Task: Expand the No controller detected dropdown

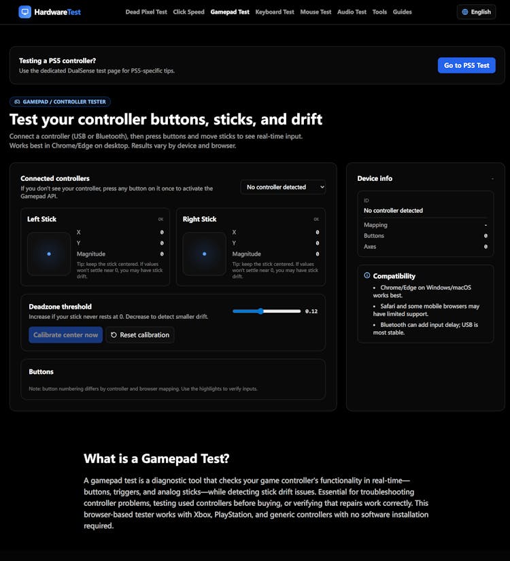Action: pyautogui.click(x=283, y=187)
